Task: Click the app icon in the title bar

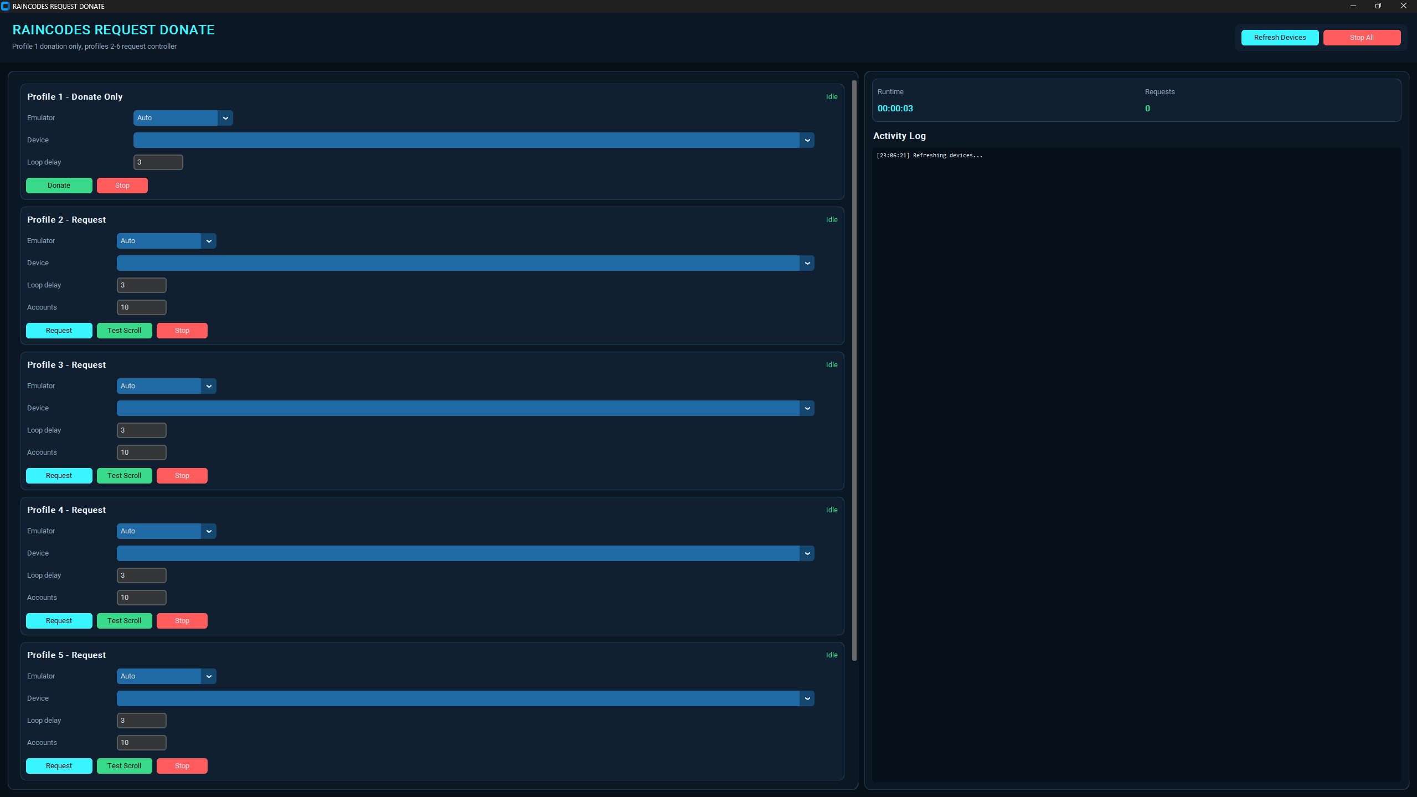Action: point(6,6)
